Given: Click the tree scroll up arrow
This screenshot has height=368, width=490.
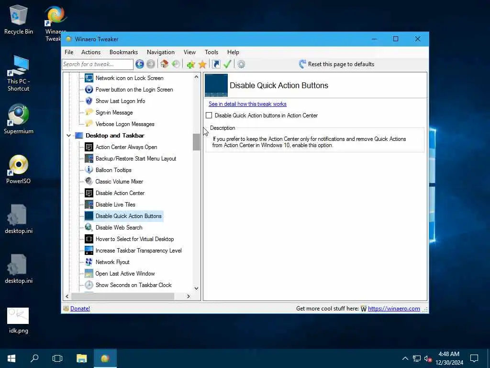Looking at the screenshot, I should (196, 77).
